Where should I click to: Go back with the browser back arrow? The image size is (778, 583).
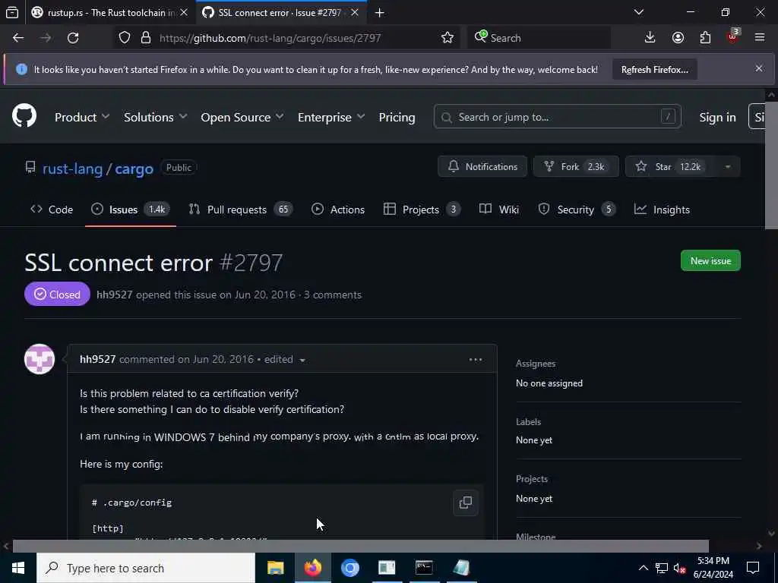pos(18,38)
